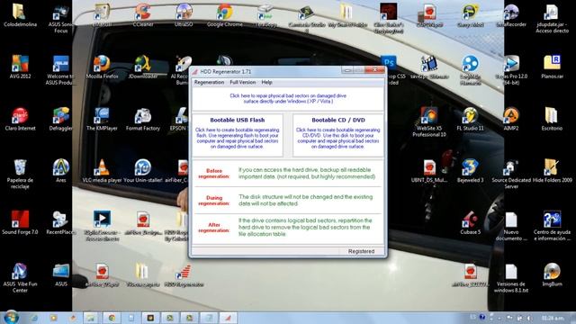Screen dimensions: 576x324
Task: Open the WebSite X5 Professional 10 icon
Action: point(429,122)
